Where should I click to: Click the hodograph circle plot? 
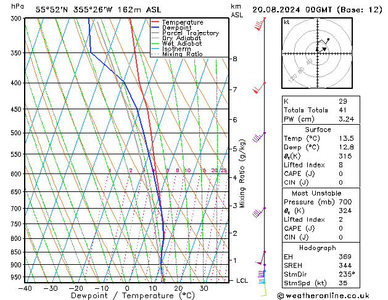coord(318,54)
